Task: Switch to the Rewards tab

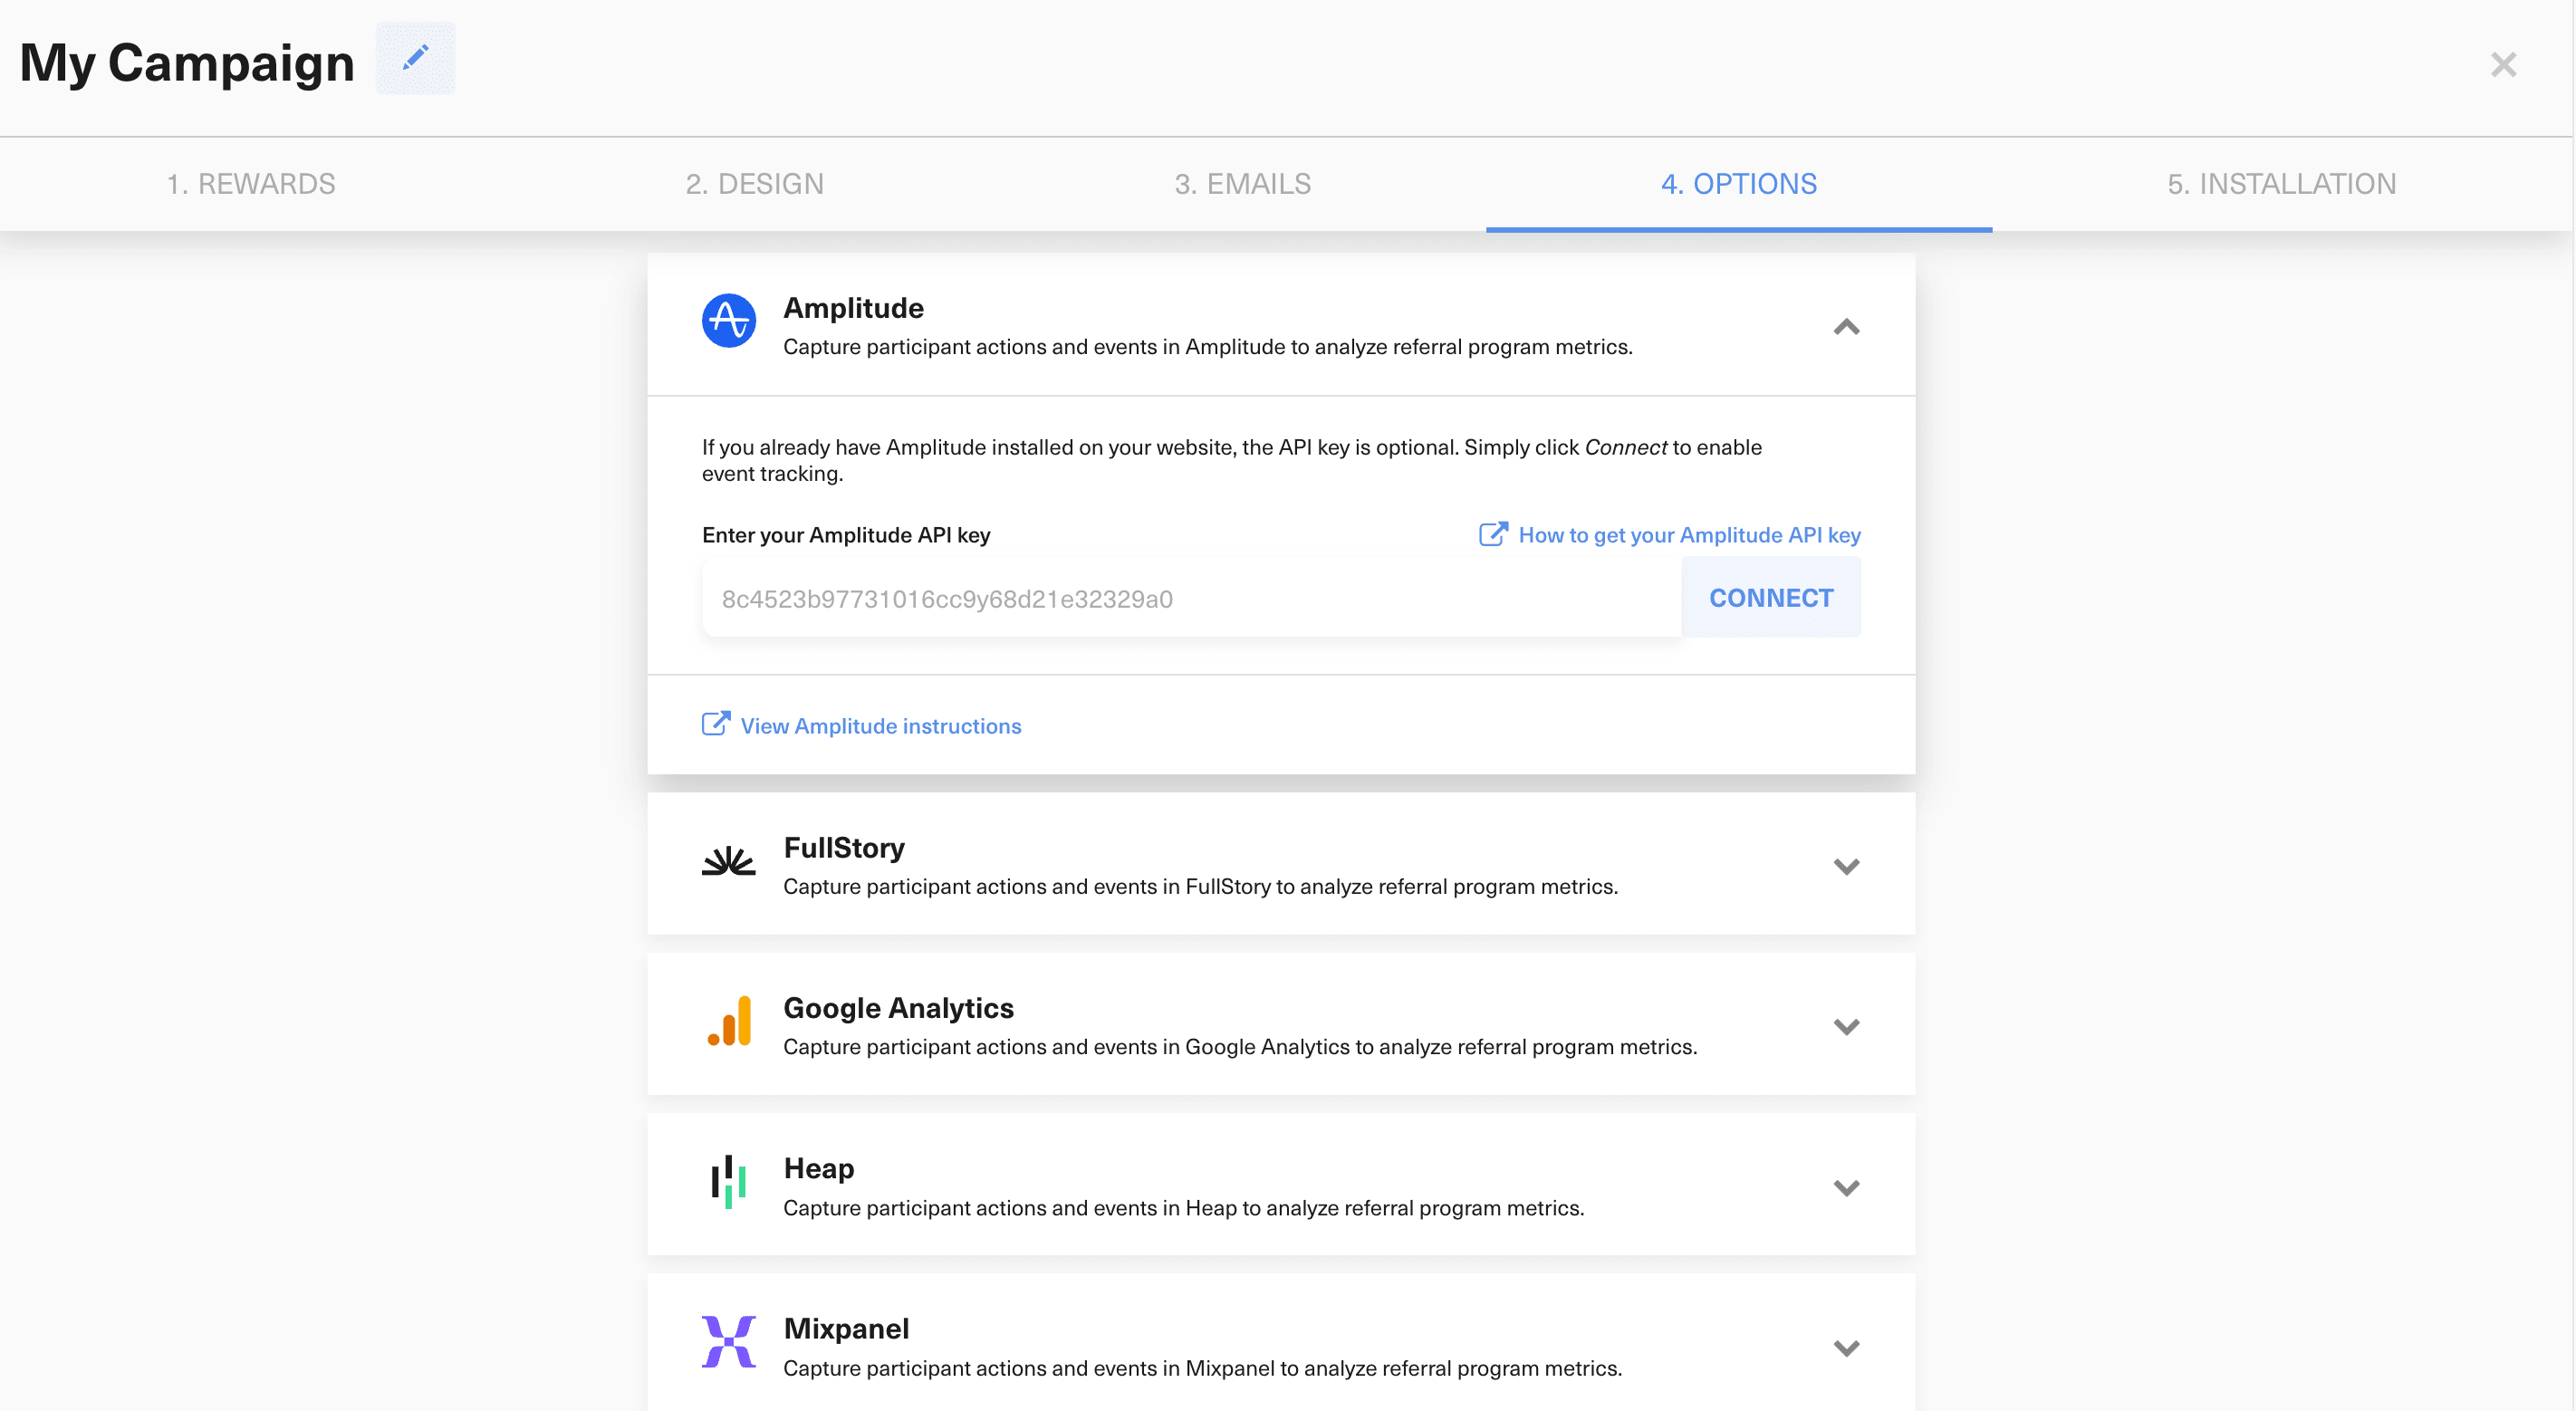Action: click(x=253, y=184)
